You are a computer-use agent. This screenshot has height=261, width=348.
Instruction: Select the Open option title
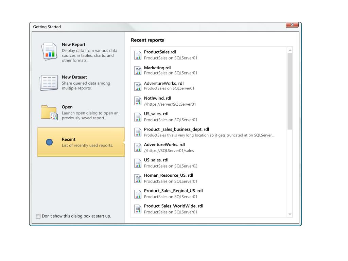[67, 107]
